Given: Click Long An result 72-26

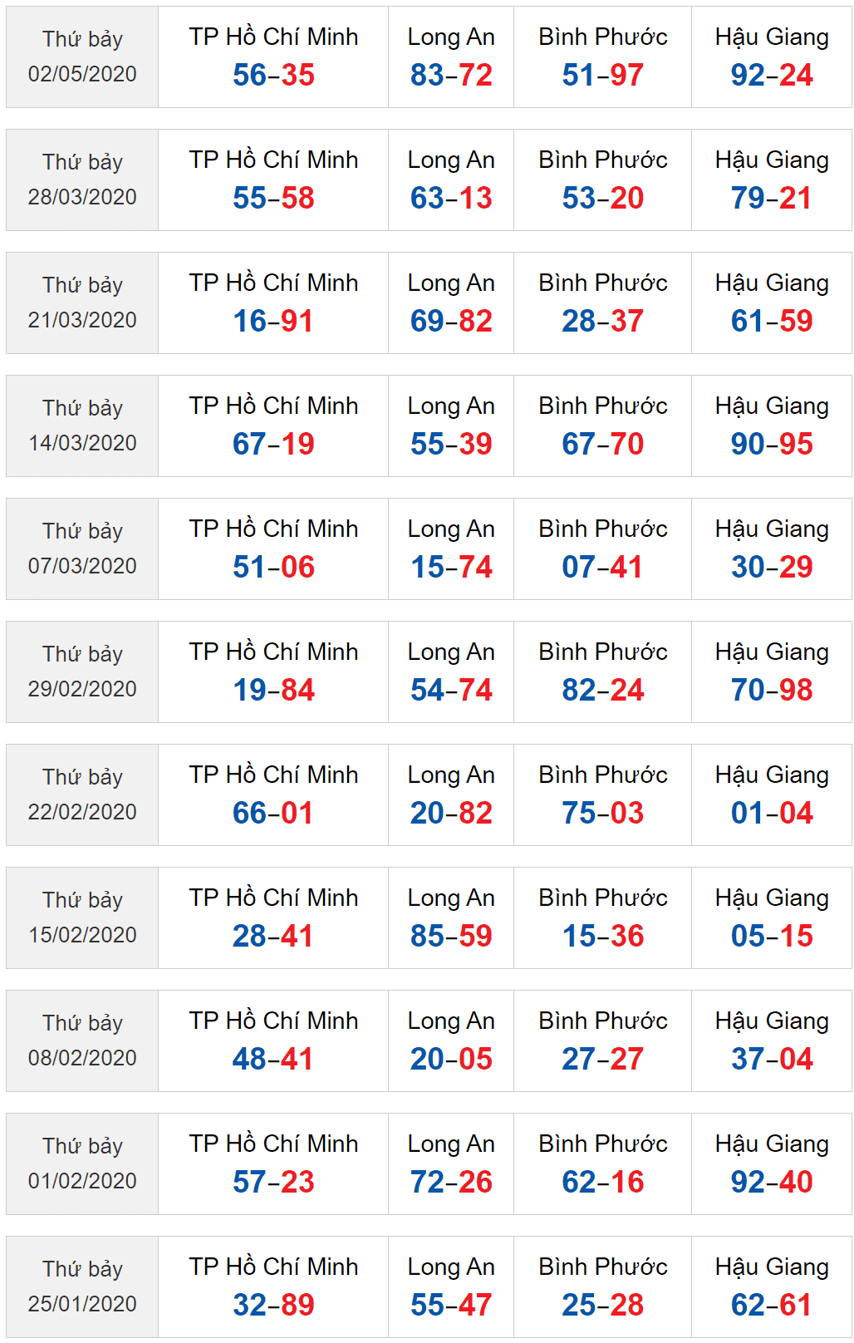Looking at the screenshot, I should tap(451, 1183).
